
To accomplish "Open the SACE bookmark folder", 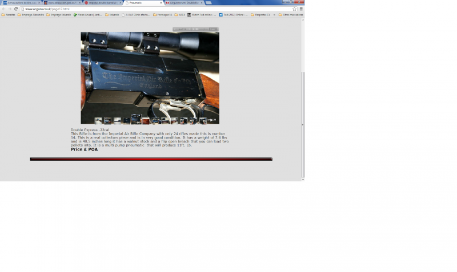I will point(179,15).
